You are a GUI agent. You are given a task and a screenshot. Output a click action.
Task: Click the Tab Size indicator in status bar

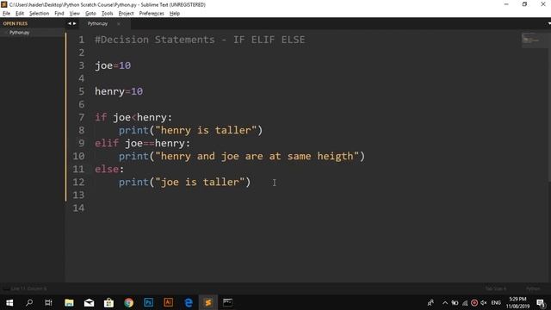(x=496, y=288)
